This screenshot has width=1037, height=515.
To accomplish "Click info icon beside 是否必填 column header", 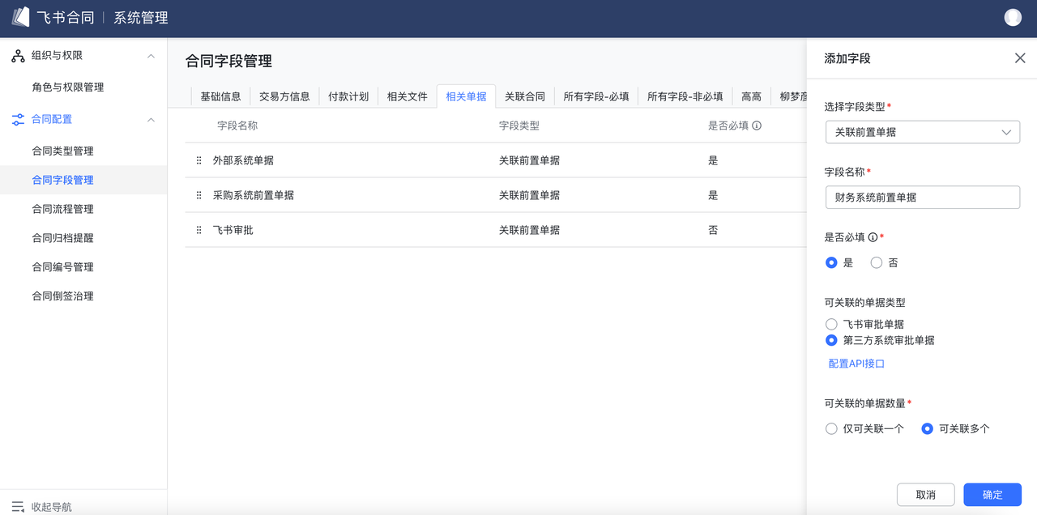I will [757, 126].
